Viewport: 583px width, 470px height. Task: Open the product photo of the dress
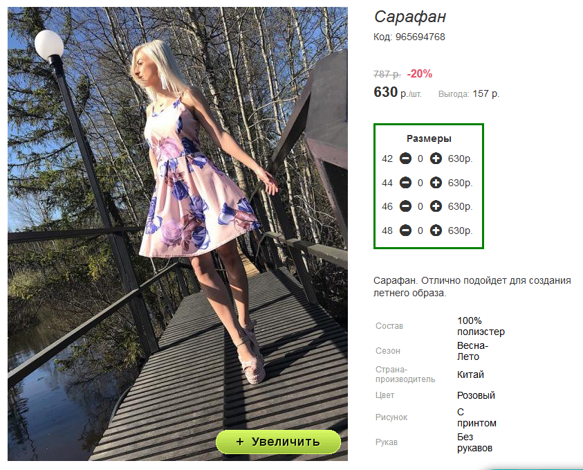[x=178, y=234]
